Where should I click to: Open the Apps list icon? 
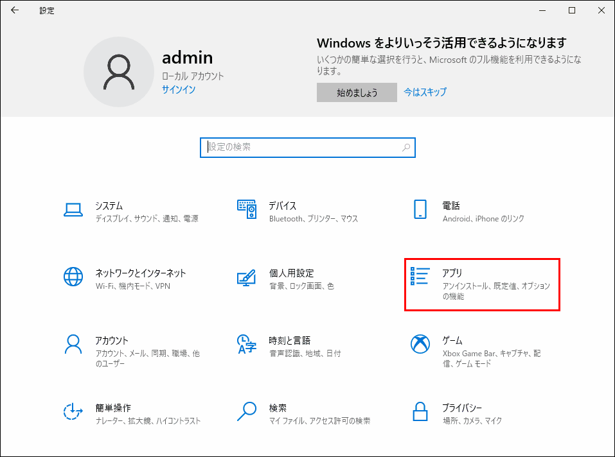coord(420,276)
